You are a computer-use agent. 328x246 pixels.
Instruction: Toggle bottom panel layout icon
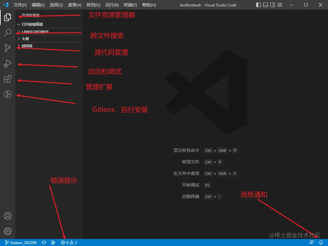pyautogui.click(x=266, y=5)
